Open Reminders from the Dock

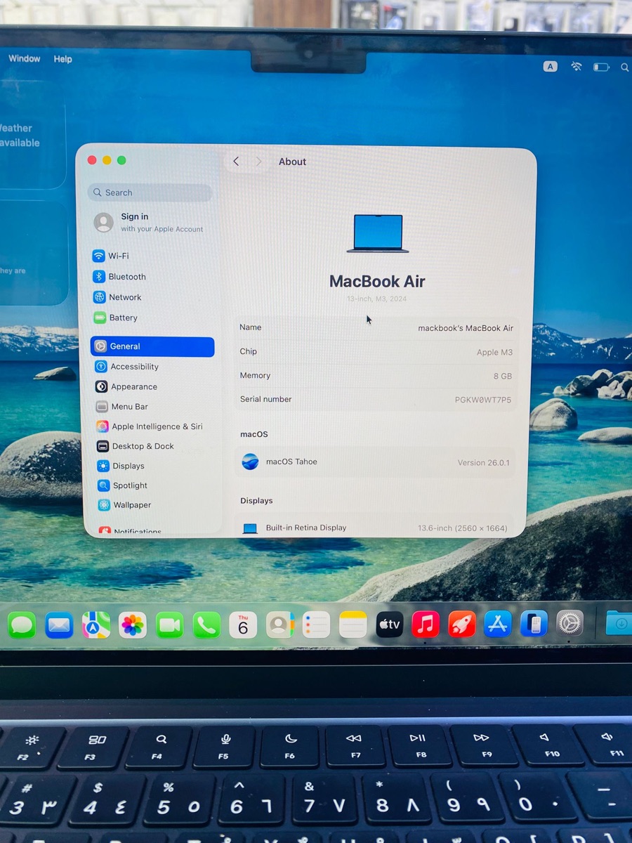[x=316, y=625]
